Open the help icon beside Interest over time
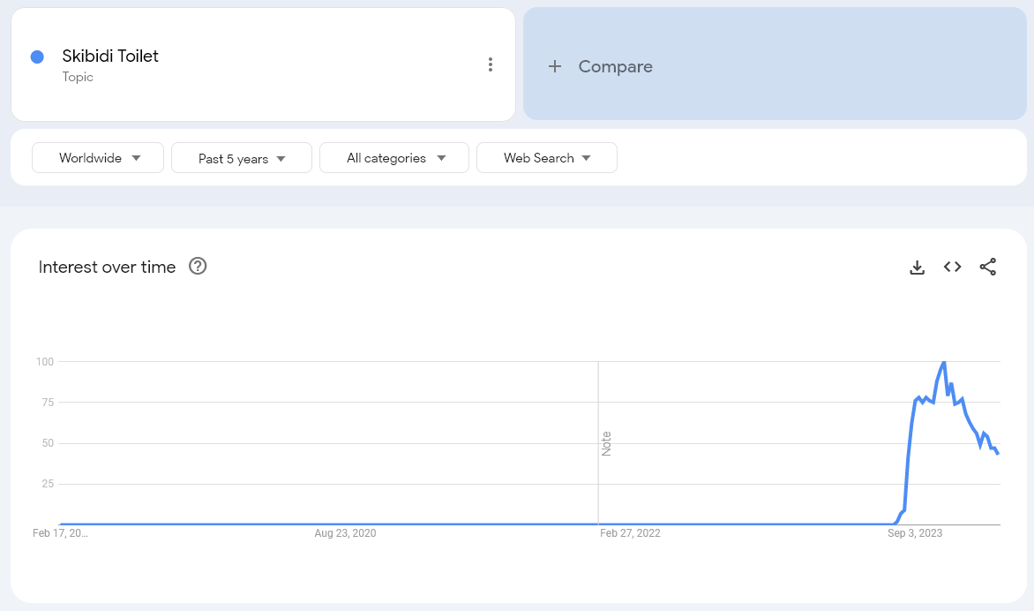Screen dimensions: 1034x611 pos(198,266)
